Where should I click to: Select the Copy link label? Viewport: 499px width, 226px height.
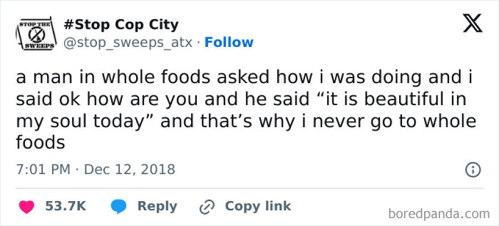pyautogui.click(x=257, y=206)
